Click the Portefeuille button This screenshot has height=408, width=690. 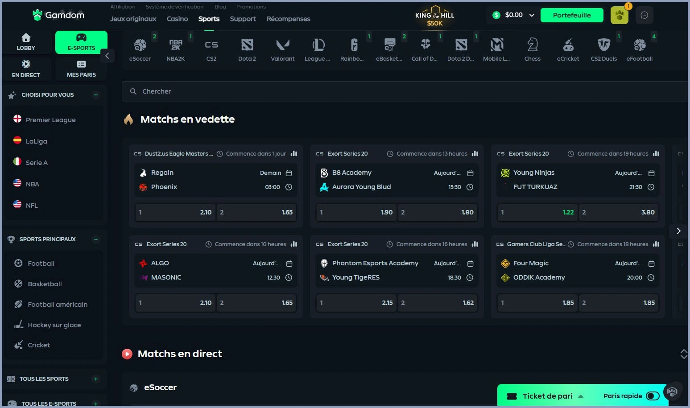click(x=572, y=15)
